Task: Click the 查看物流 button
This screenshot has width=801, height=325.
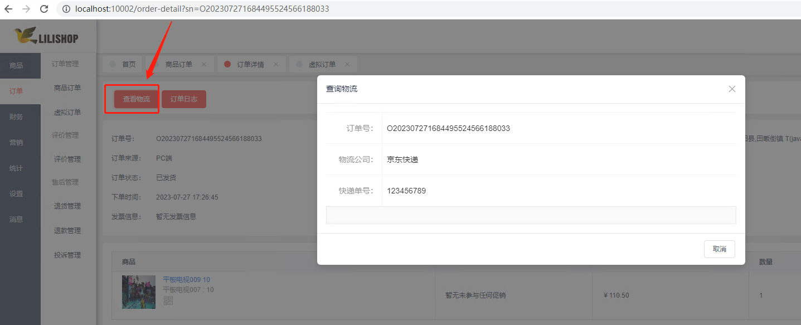Action: point(137,99)
